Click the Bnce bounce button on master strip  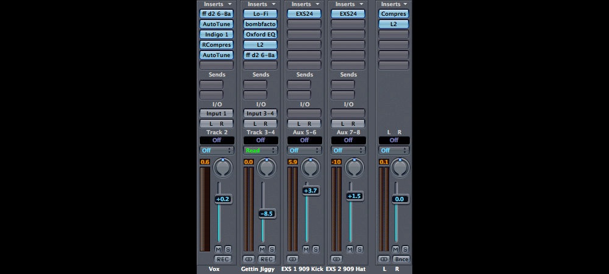401,259
